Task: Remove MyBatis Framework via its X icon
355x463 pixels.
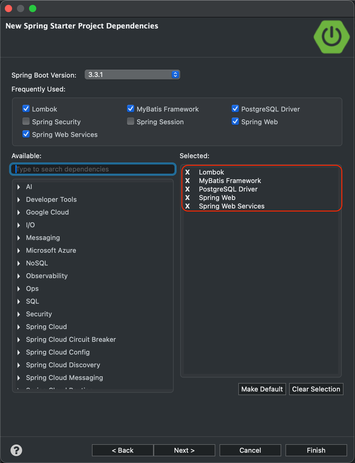Action: (x=187, y=181)
